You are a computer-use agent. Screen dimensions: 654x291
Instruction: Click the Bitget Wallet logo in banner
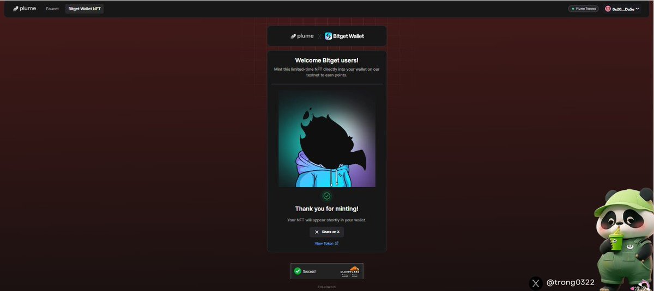click(344, 36)
